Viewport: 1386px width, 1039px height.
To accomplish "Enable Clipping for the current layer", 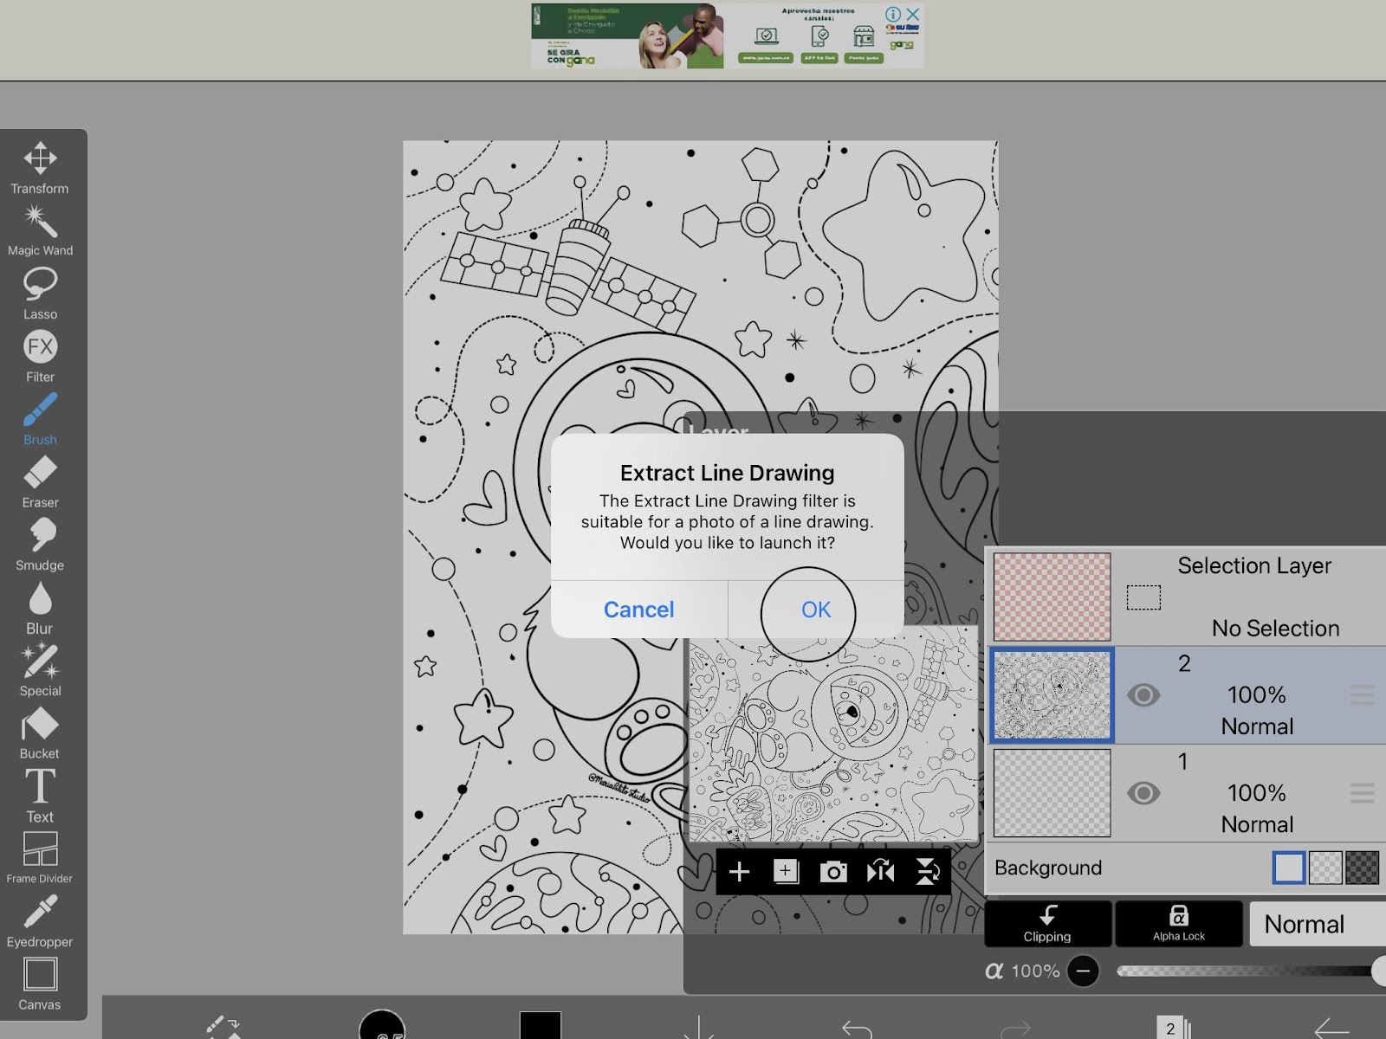I will point(1047,923).
